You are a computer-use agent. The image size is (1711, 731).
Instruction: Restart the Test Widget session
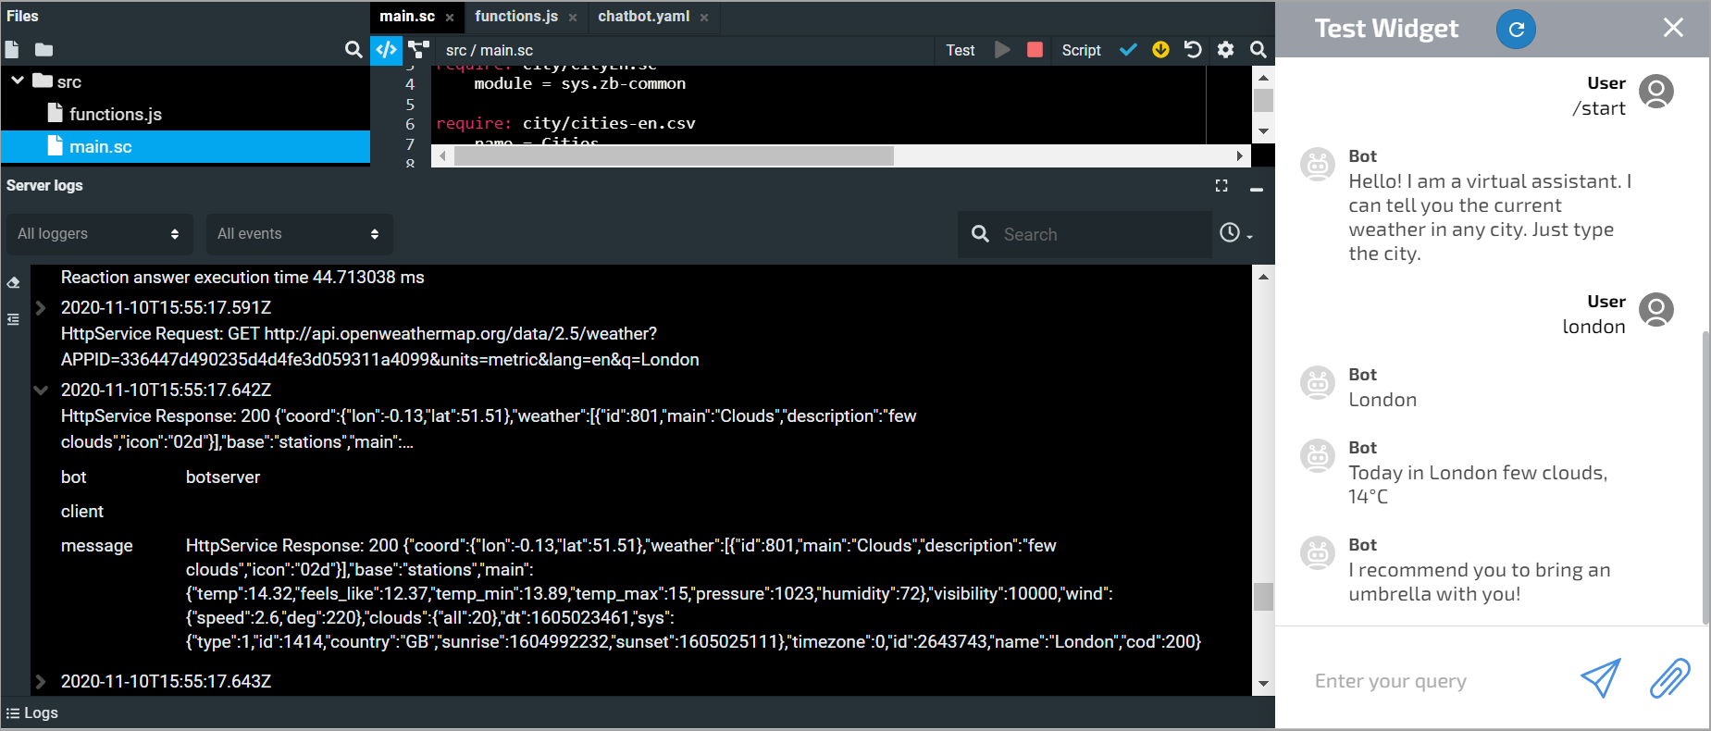tap(1515, 30)
